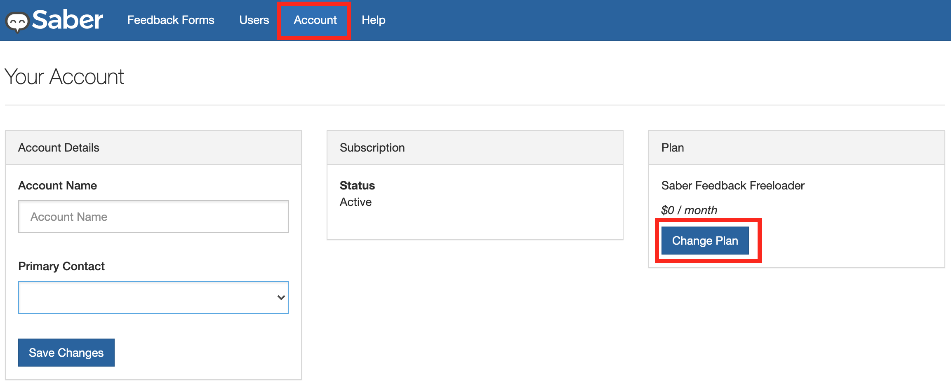951x388 pixels.
Task: Go to the Users page
Action: pos(254,20)
